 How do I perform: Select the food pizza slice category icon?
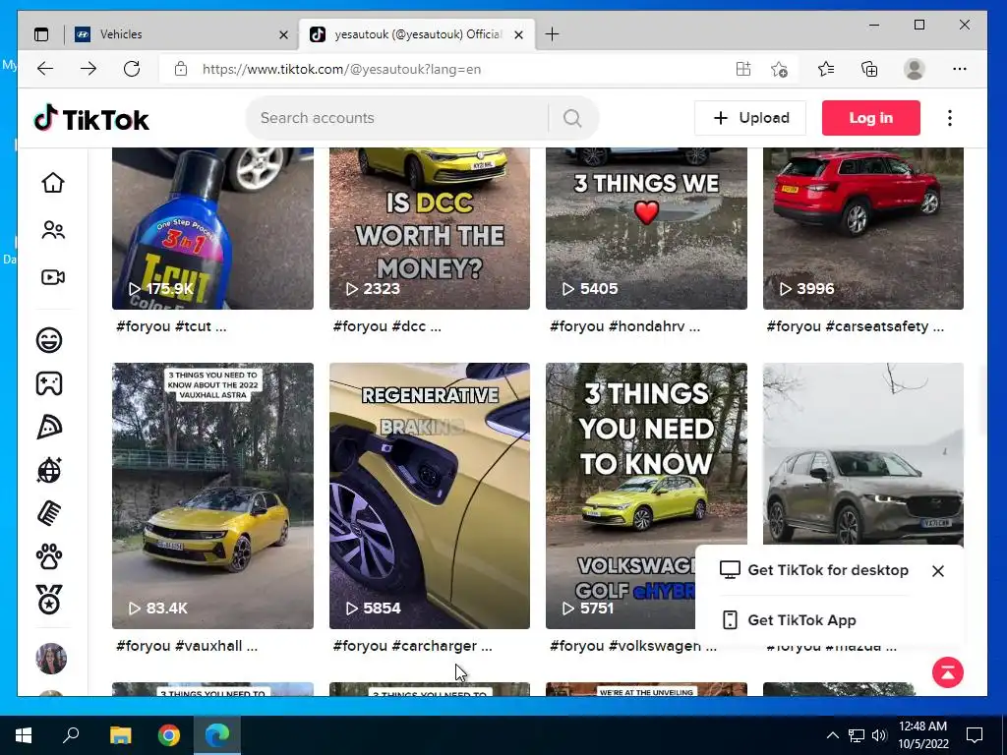point(49,427)
